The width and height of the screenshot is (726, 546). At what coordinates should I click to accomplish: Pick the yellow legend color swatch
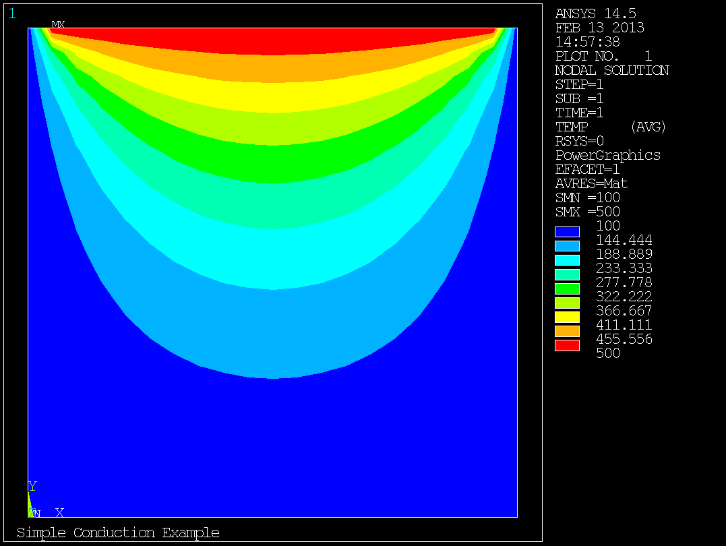(x=567, y=317)
